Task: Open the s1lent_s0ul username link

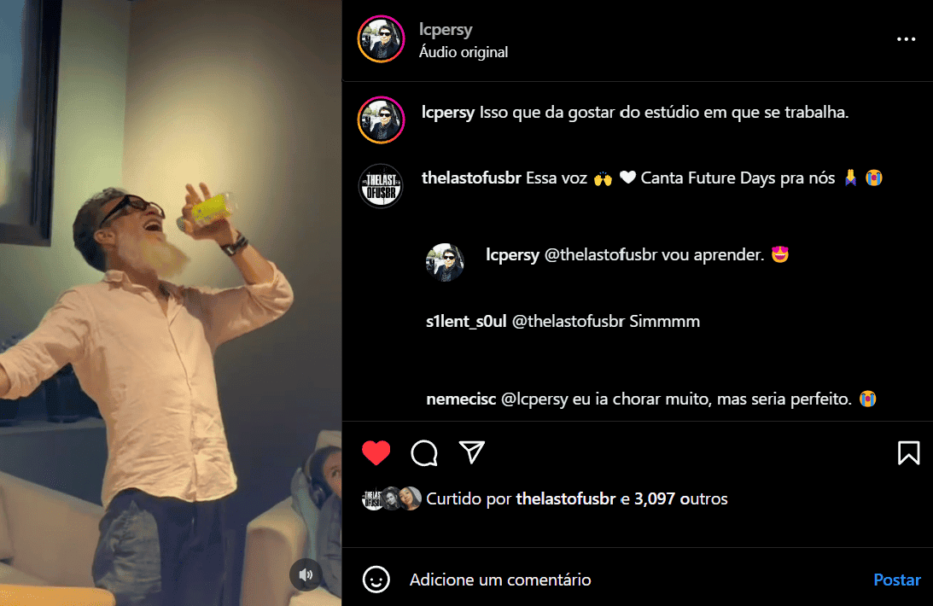Action: pyautogui.click(x=466, y=321)
